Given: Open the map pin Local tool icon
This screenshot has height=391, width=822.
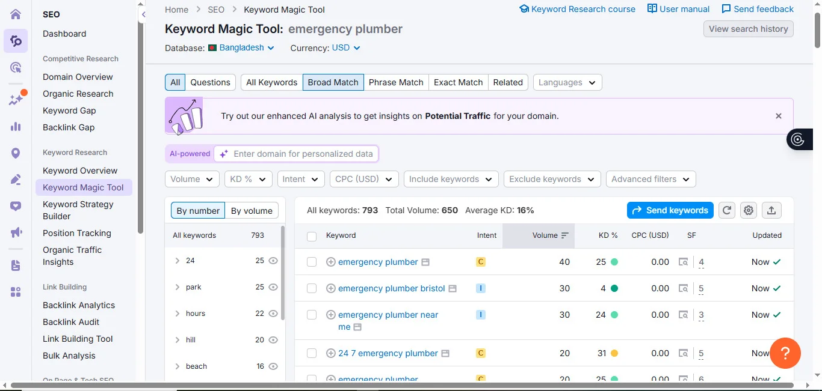Looking at the screenshot, I should (16, 153).
